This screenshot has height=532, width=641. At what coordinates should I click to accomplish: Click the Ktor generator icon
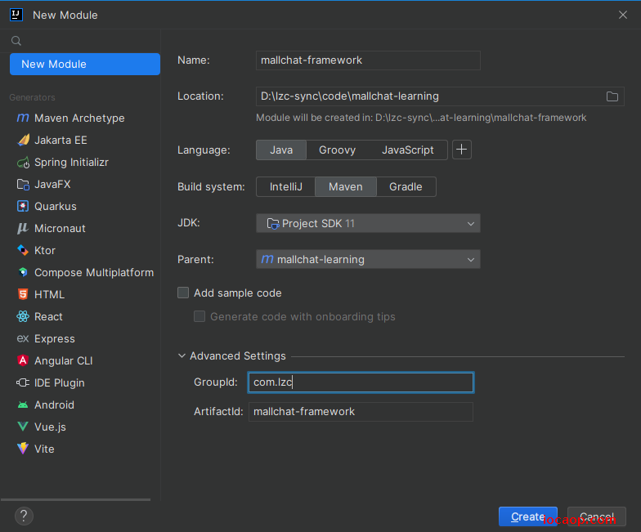(x=23, y=250)
